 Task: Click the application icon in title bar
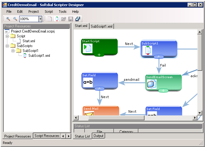coord(5,5)
